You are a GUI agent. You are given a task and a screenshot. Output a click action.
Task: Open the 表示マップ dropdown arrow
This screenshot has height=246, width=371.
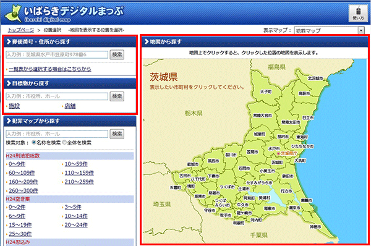click(361, 30)
